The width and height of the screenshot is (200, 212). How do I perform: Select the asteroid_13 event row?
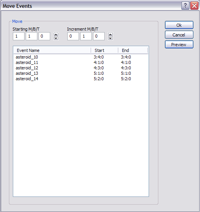coord(81,73)
